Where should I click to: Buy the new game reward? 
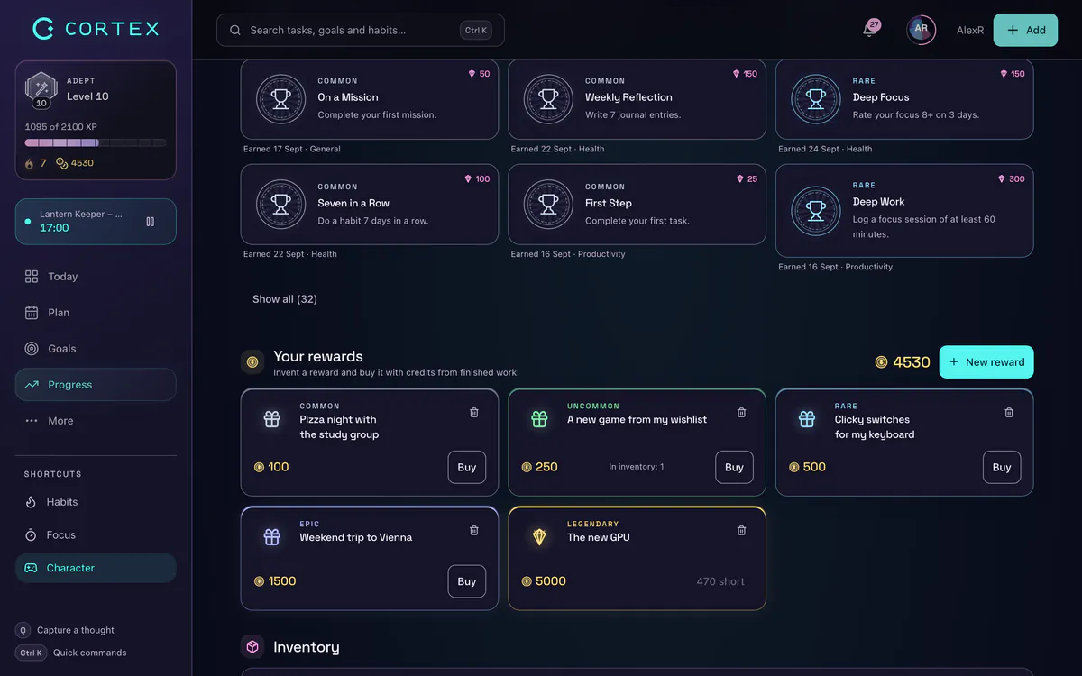(734, 468)
